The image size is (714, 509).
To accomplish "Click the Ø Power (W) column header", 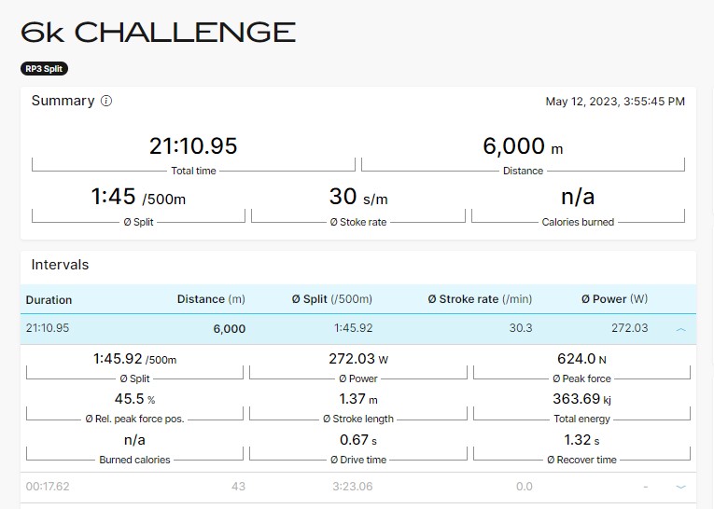I will pyautogui.click(x=614, y=299).
